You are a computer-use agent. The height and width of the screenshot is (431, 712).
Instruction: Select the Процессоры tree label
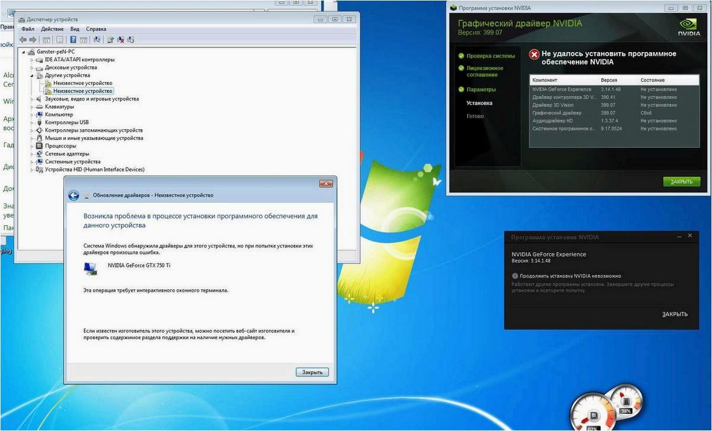pyautogui.click(x=61, y=145)
